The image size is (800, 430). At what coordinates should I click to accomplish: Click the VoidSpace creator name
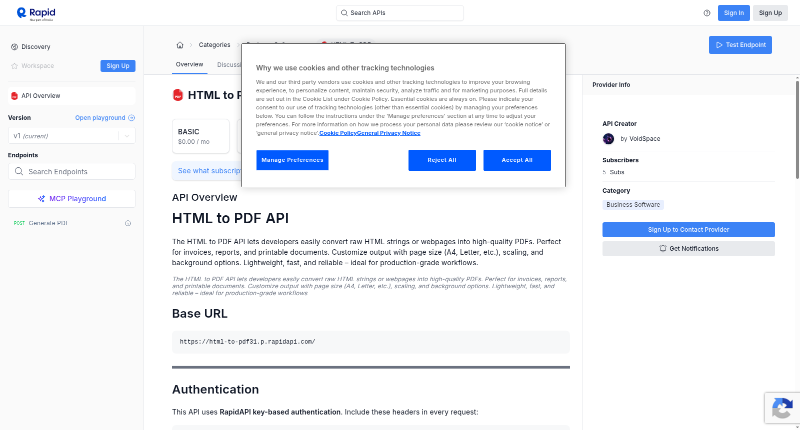click(x=644, y=139)
